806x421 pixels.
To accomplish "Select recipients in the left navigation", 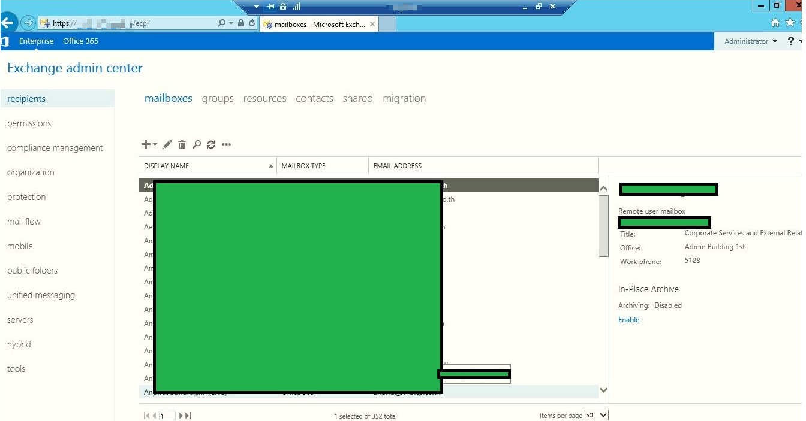I will (26, 98).
